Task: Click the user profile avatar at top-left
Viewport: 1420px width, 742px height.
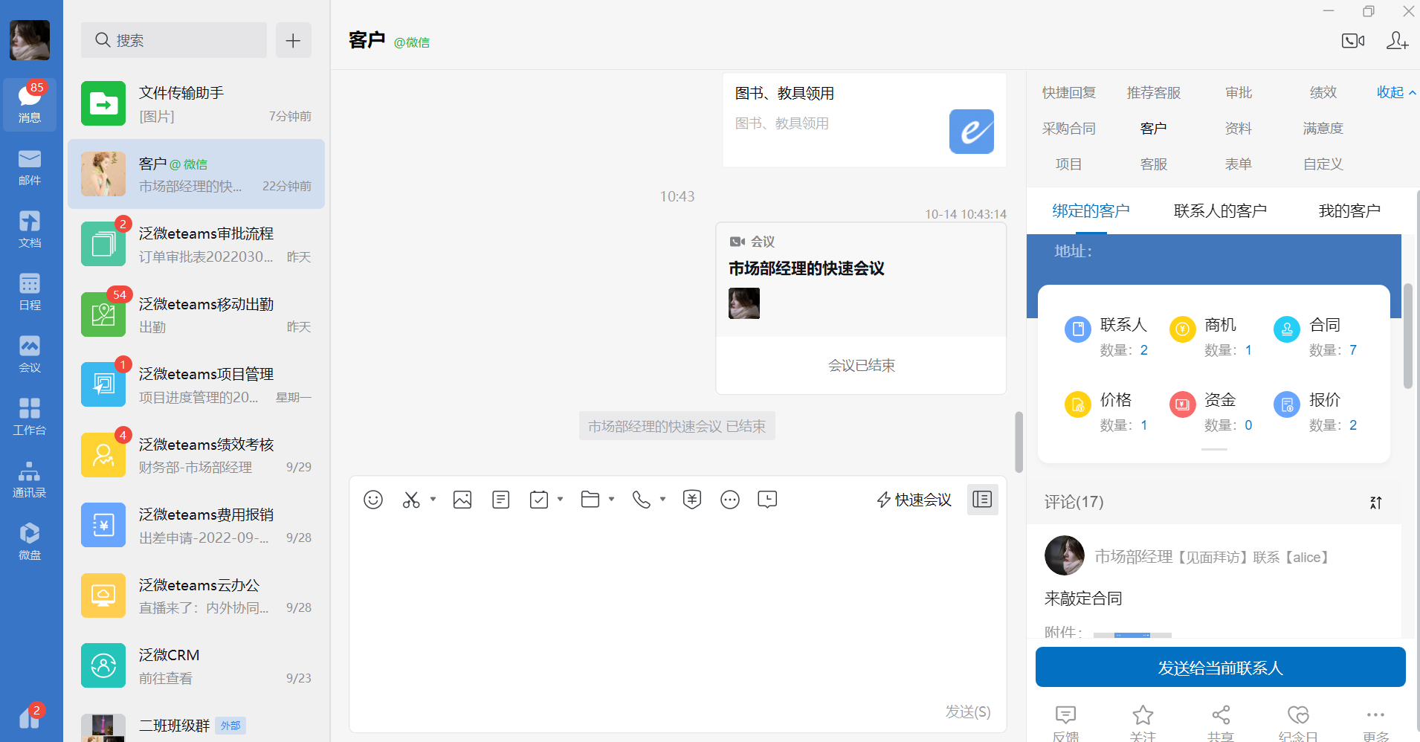Action: 30,40
